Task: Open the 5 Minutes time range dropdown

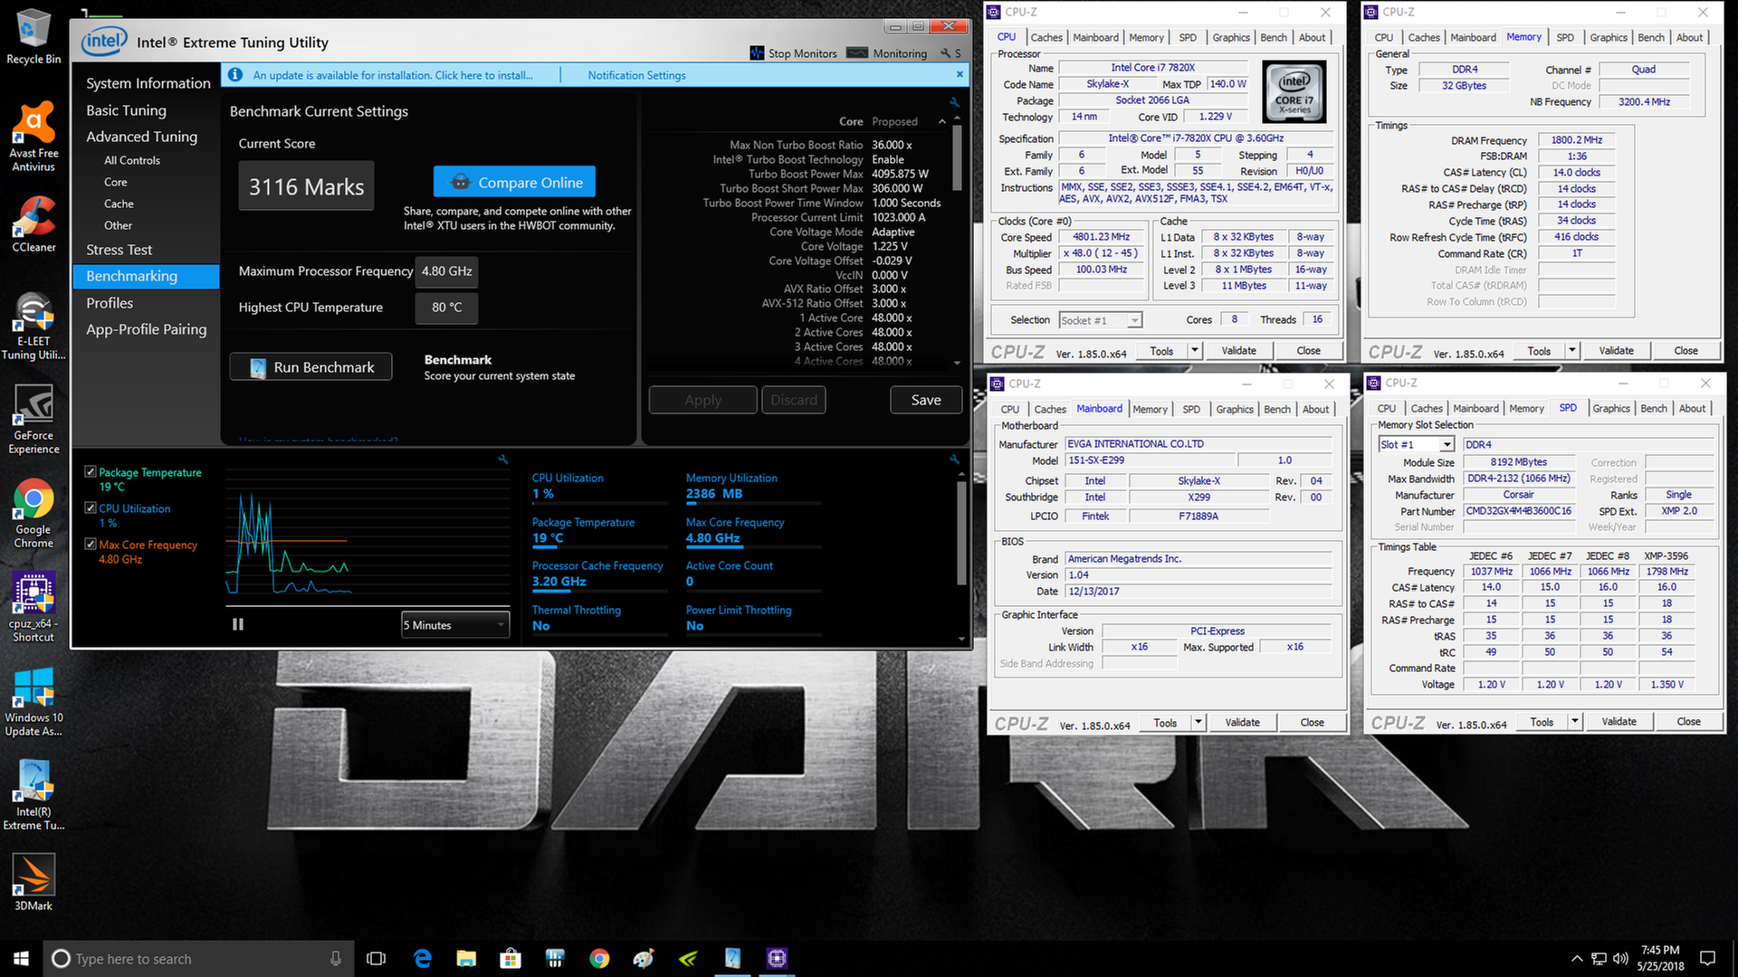Action: [x=455, y=625]
